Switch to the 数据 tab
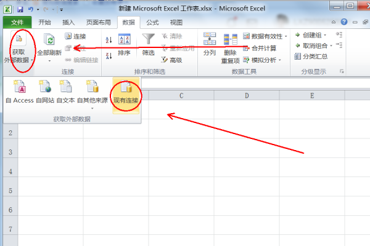This screenshot has height=246, width=370. [128, 22]
